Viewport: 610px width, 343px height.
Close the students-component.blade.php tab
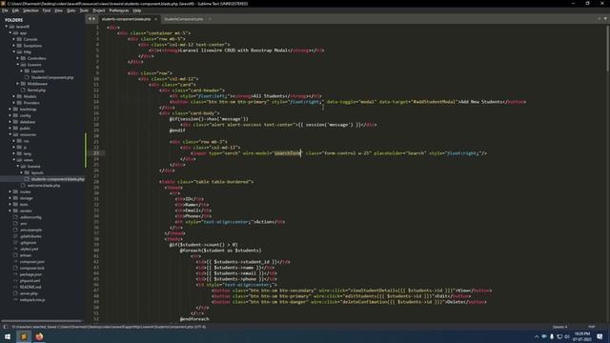pos(155,19)
